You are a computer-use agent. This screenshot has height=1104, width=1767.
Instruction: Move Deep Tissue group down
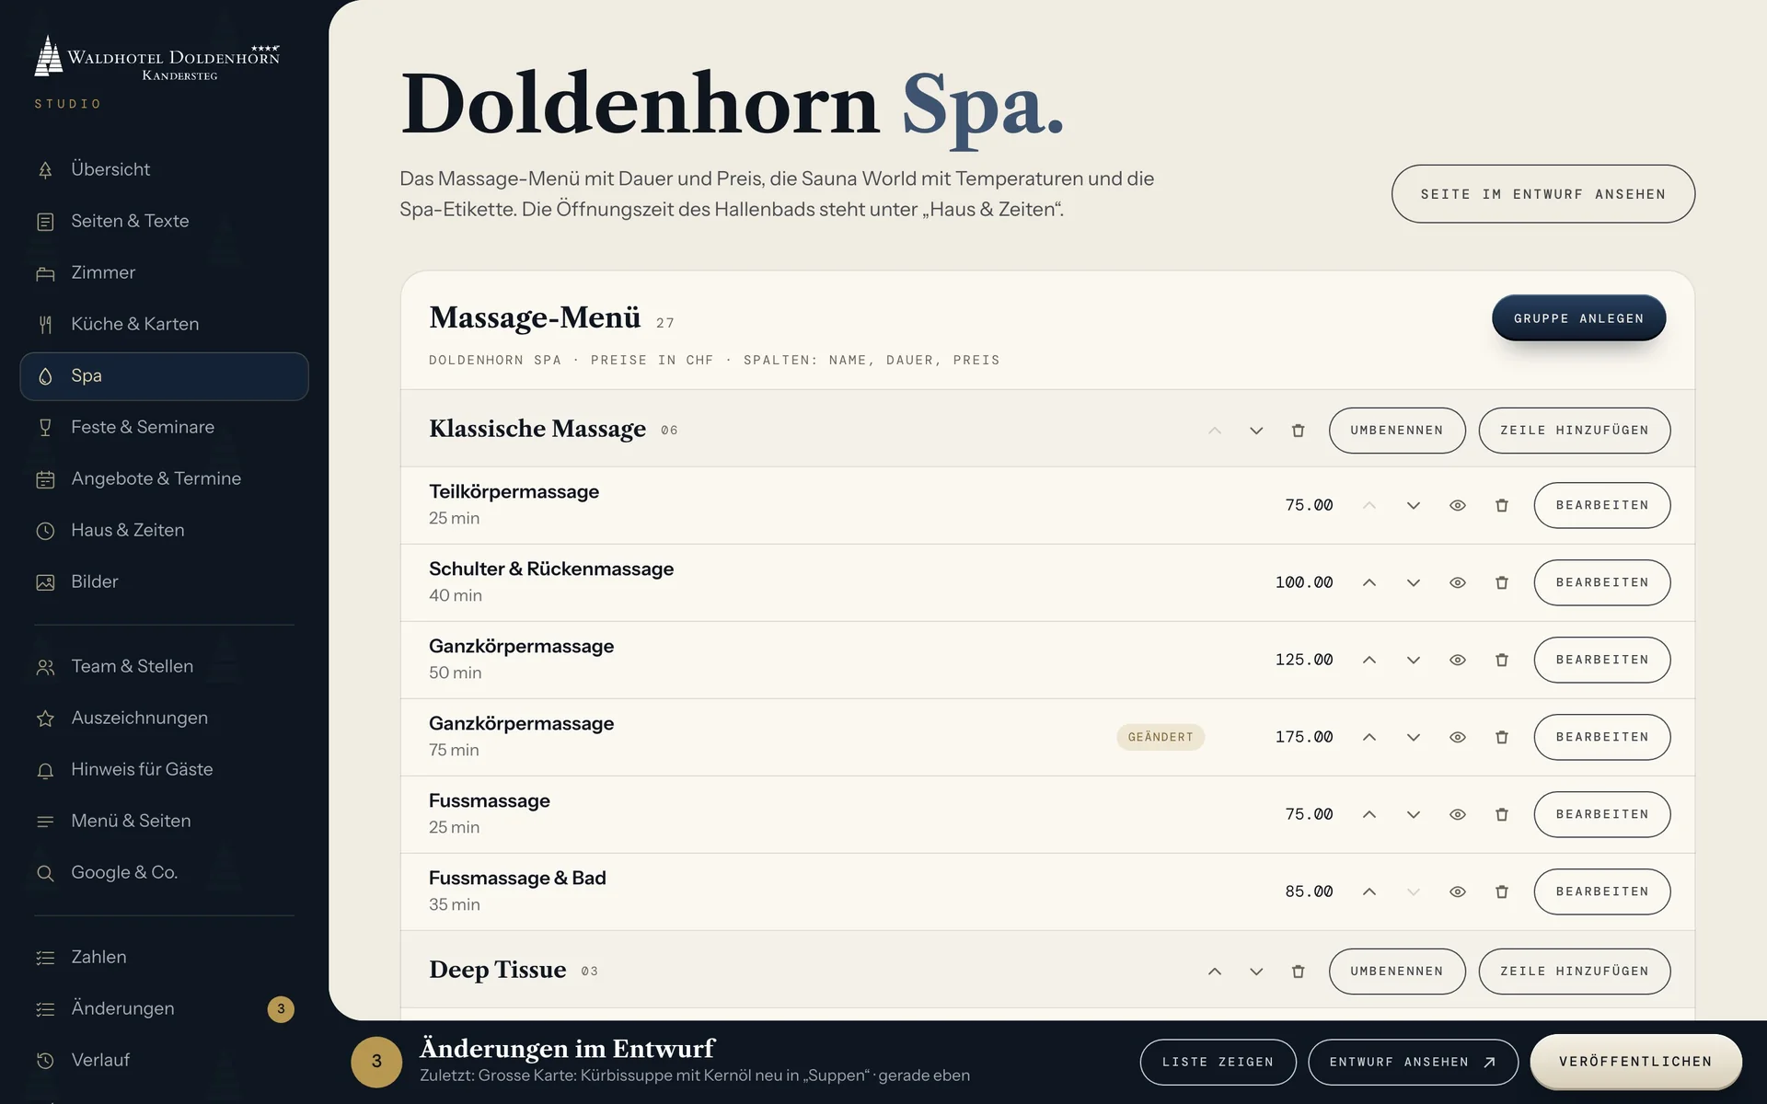(x=1256, y=972)
